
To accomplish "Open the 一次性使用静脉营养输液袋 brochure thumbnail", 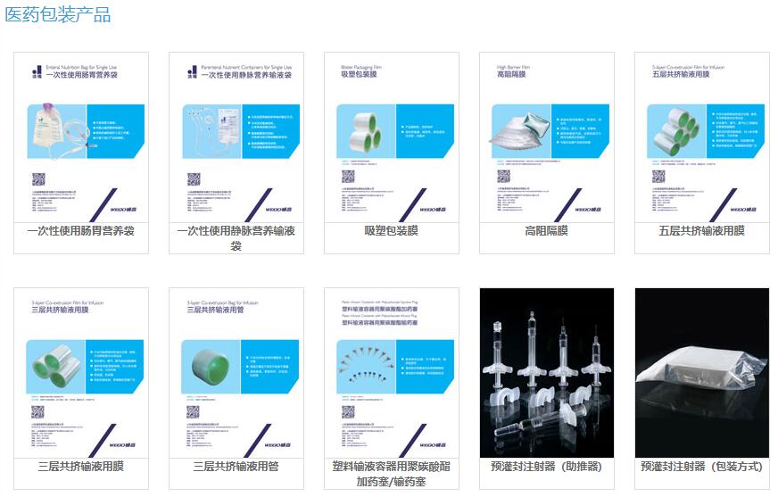I will tap(236, 137).
